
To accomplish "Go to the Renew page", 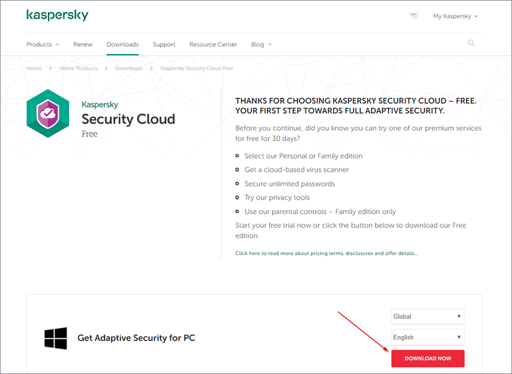I will click(83, 45).
